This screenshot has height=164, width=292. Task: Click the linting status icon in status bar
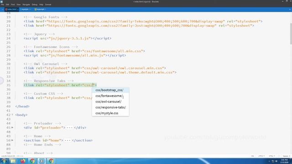tap(279, 156)
